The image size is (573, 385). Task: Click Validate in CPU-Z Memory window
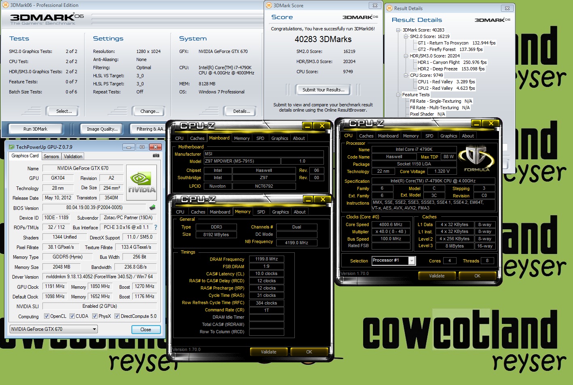269,352
